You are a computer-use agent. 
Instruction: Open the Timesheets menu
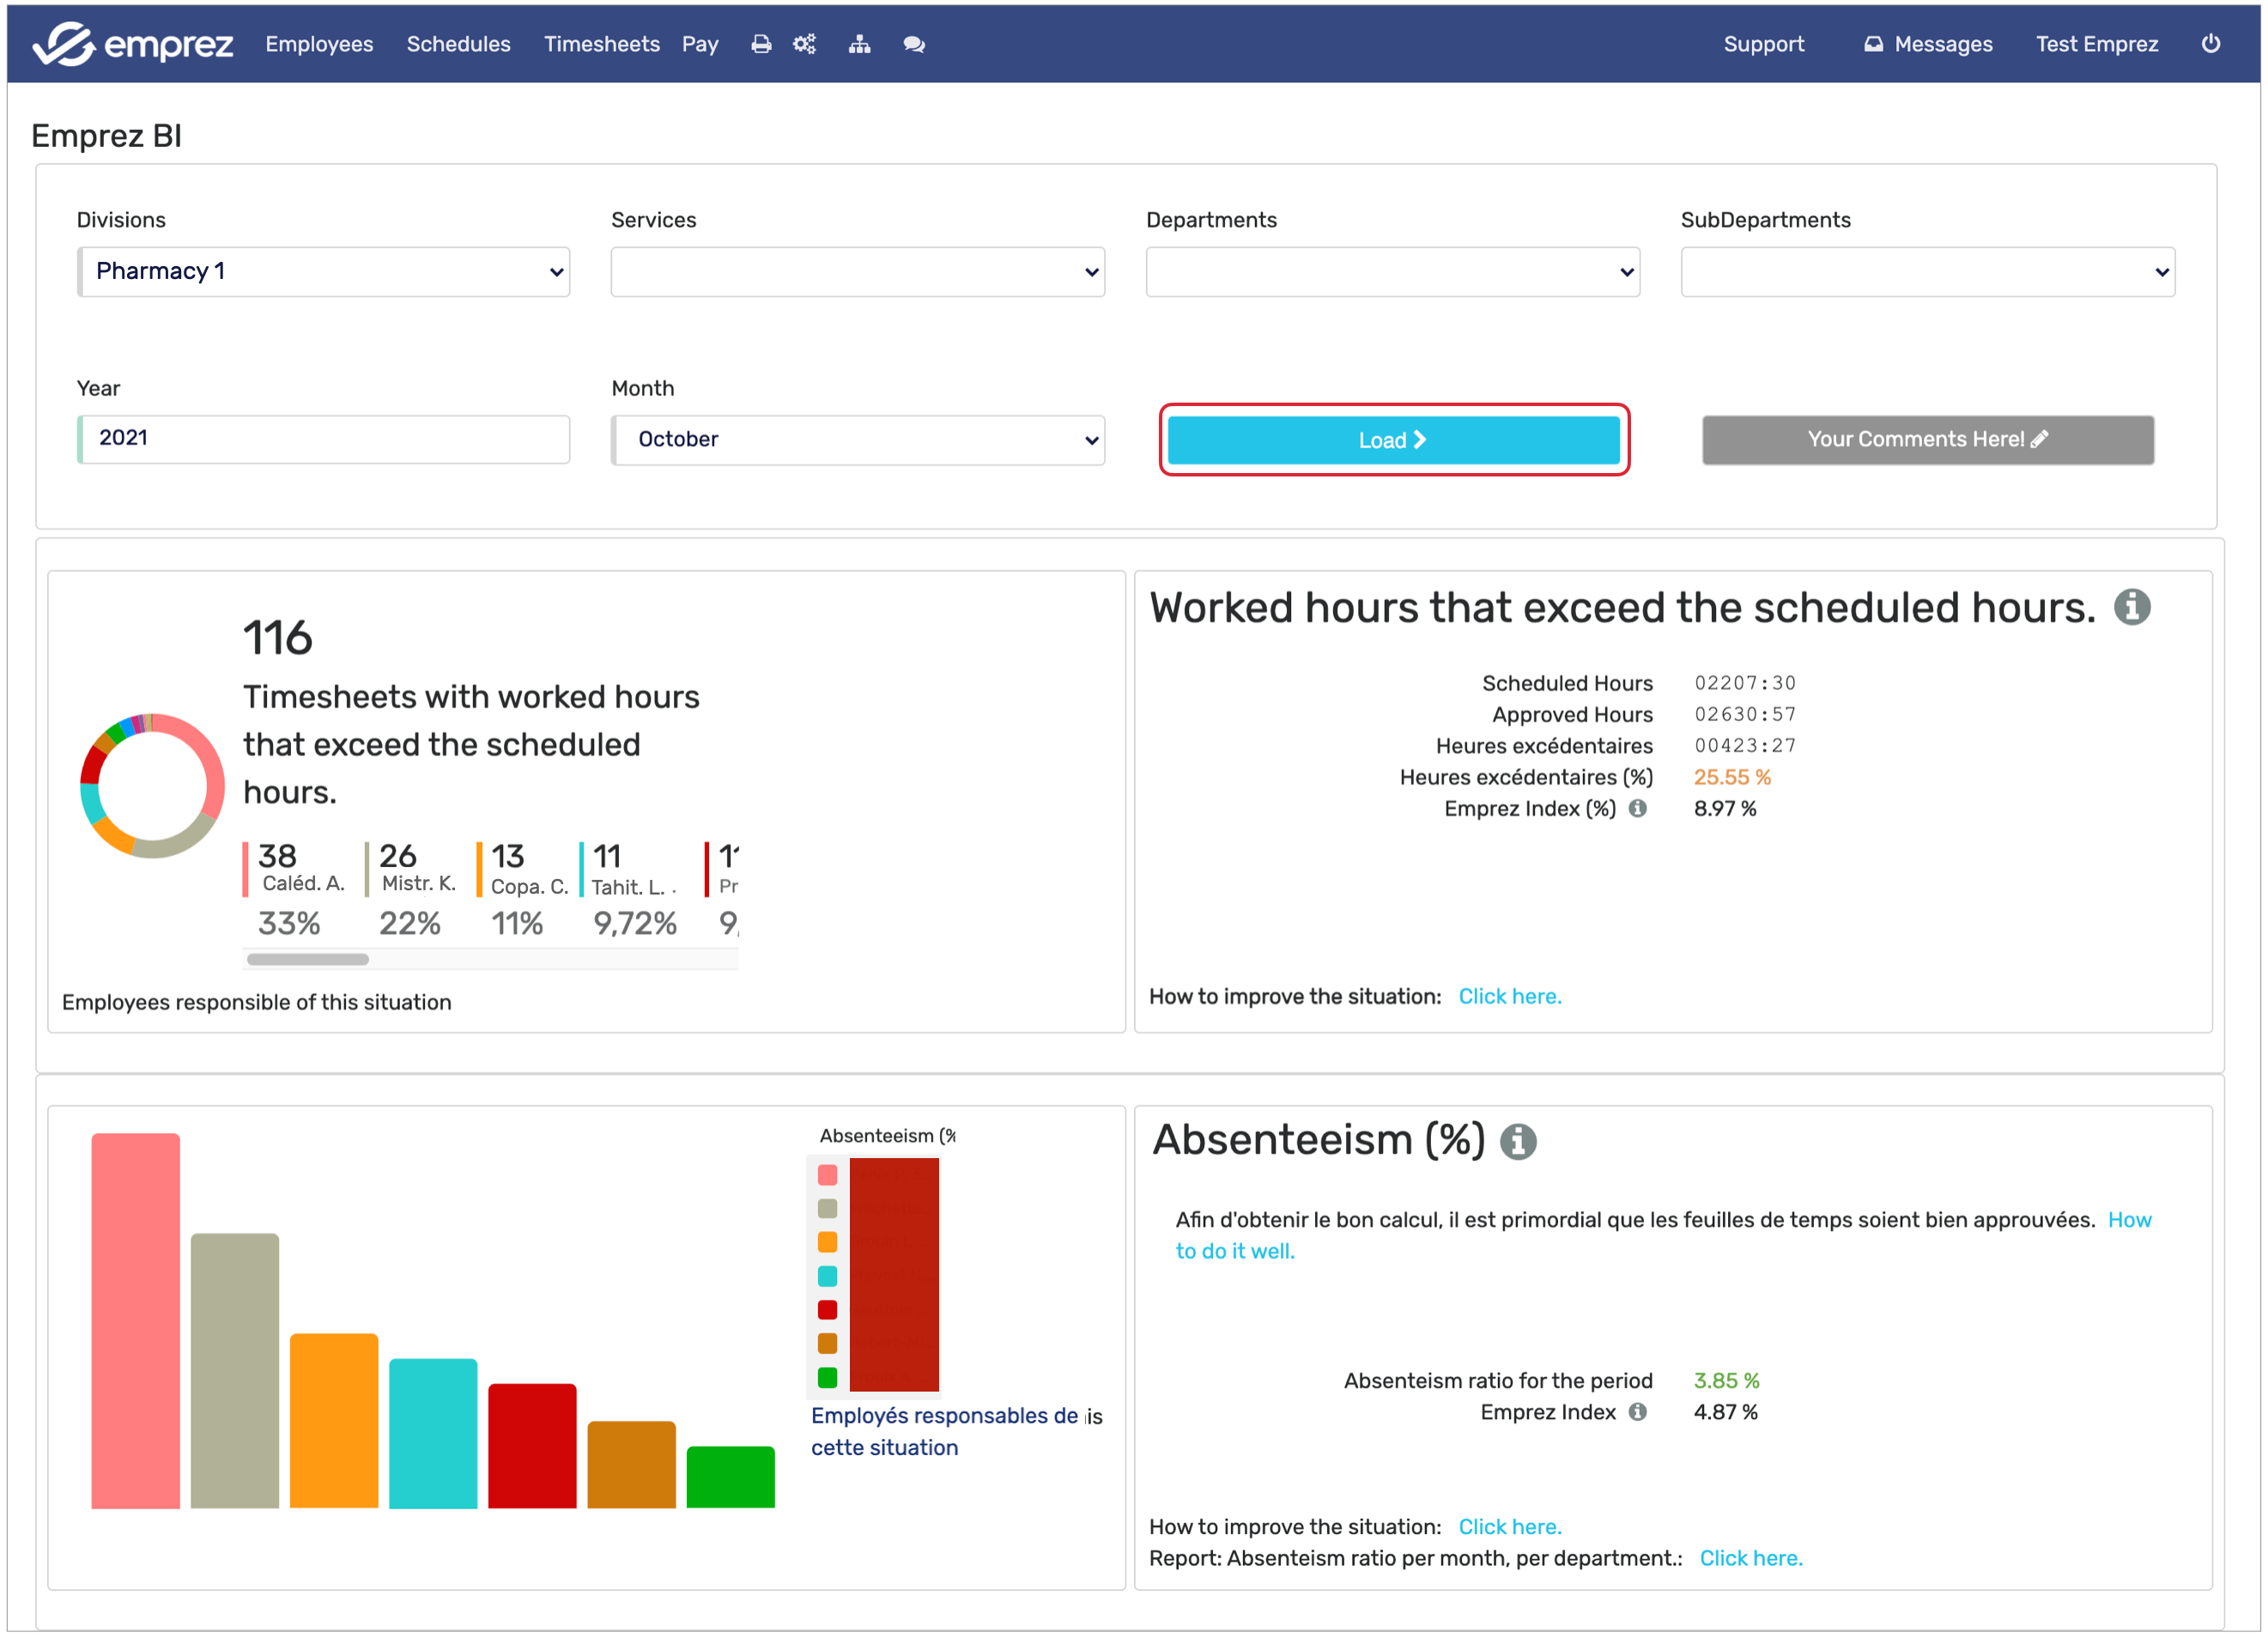tap(601, 44)
